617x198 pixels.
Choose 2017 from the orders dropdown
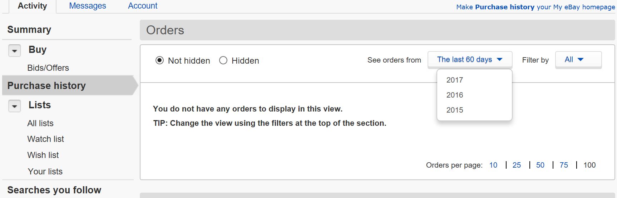pyautogui.click(x=455, y=80)
